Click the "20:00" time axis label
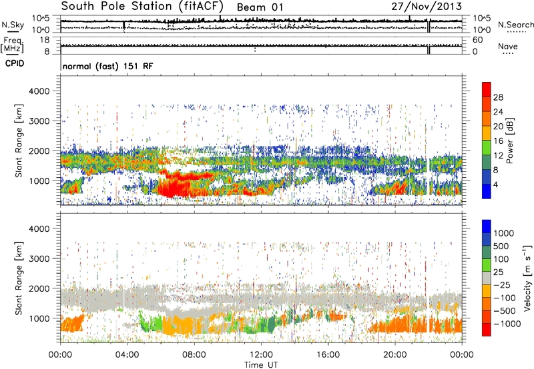This screenshot has width=534, height=369. coord(394,355)
